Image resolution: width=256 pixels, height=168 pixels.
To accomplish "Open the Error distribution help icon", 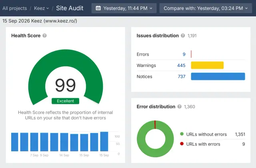I will tap(180, 107).
